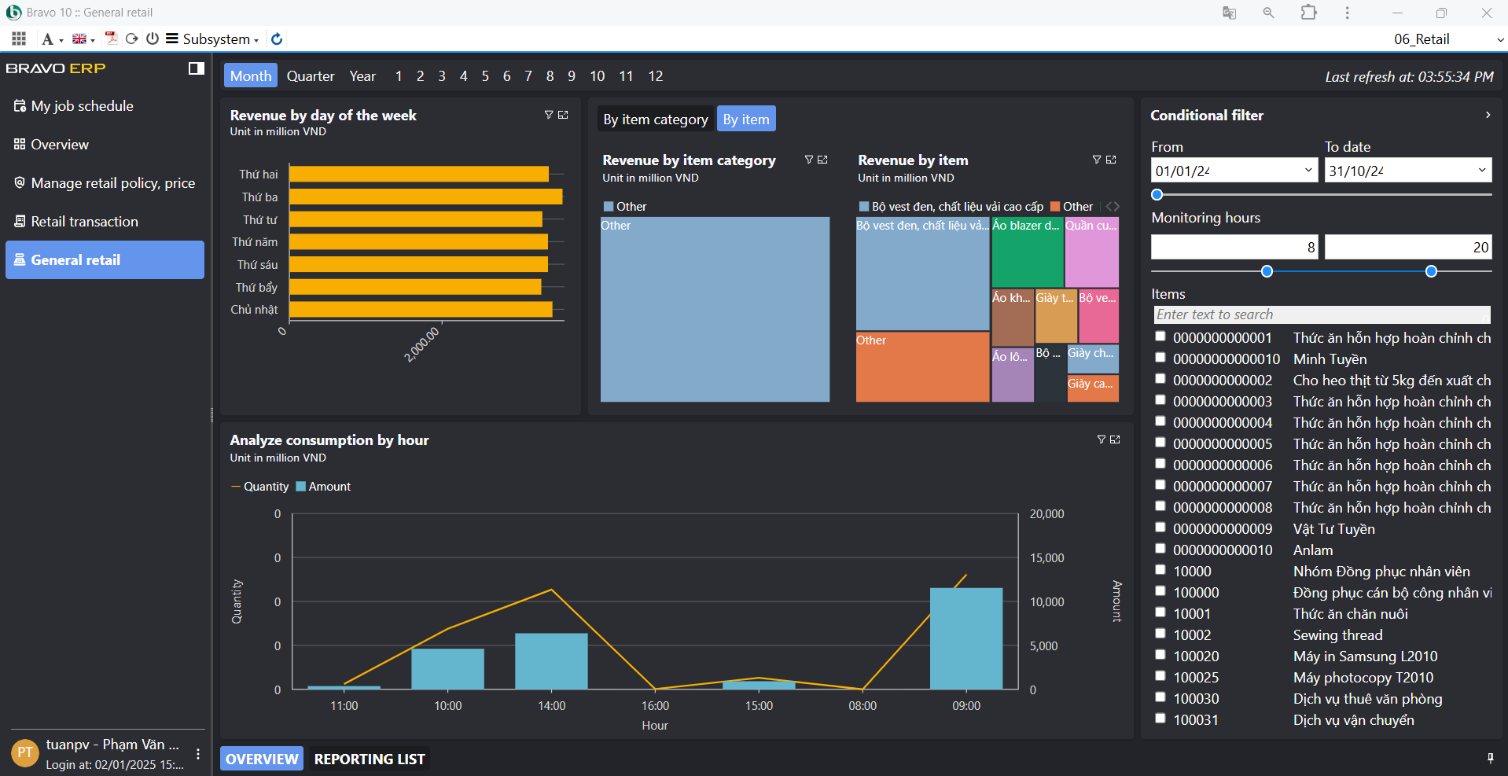Click the power logout icon
The height and width of the screenshot is (776, 1508).
click(153, 39)
